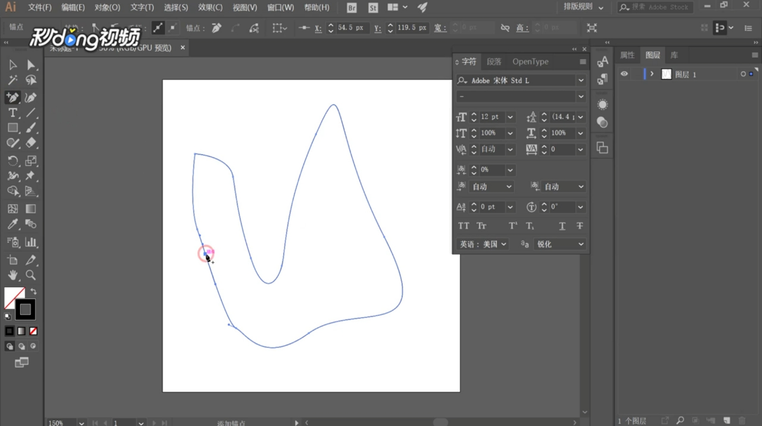Screen dimensions: 762x426
Task: Select the Zoom tool
Action: (30, 275)
